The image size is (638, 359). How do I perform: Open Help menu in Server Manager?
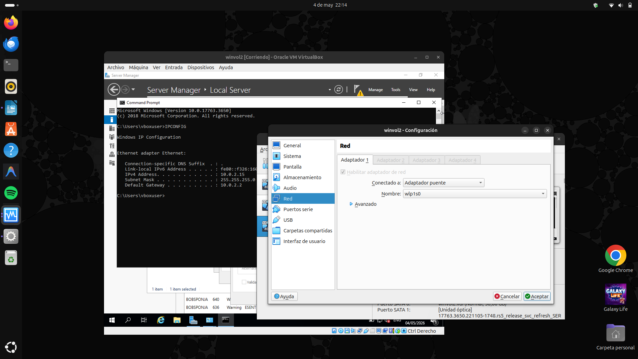(x=431, y=90)
